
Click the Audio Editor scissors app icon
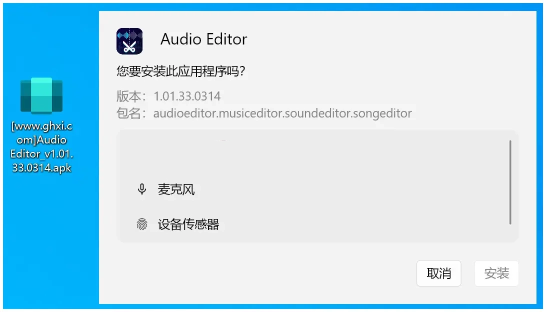pos(129,41)
